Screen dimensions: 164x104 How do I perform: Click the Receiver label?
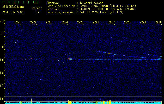53,9
